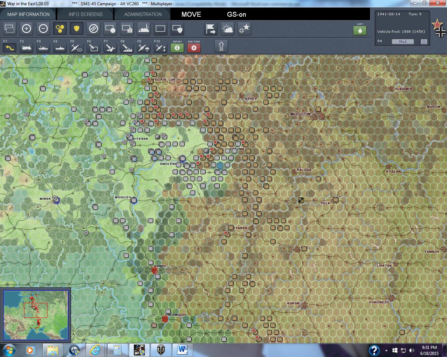Image resolution: width=447 pixels, height=357 pixels.
Task: Select the F3 naval transport mode
Action: pyautogui.click(x=43, y=47)
